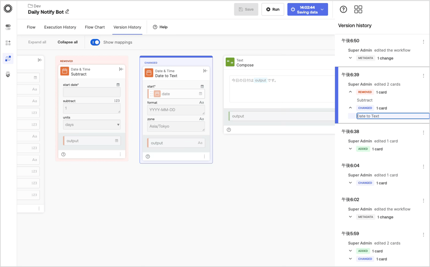The width and height of the screenshot is (430, 267).
Task: Switch to the Flow Chart tab
Action: pyautogui.click(x=95, y=27)
